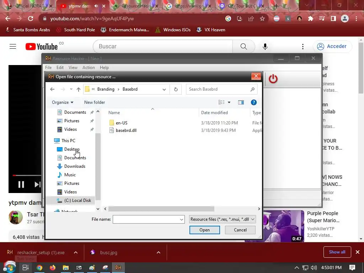The image size is (364, 273).
Task: Select the en-US folder
Action: pos(122,123)
